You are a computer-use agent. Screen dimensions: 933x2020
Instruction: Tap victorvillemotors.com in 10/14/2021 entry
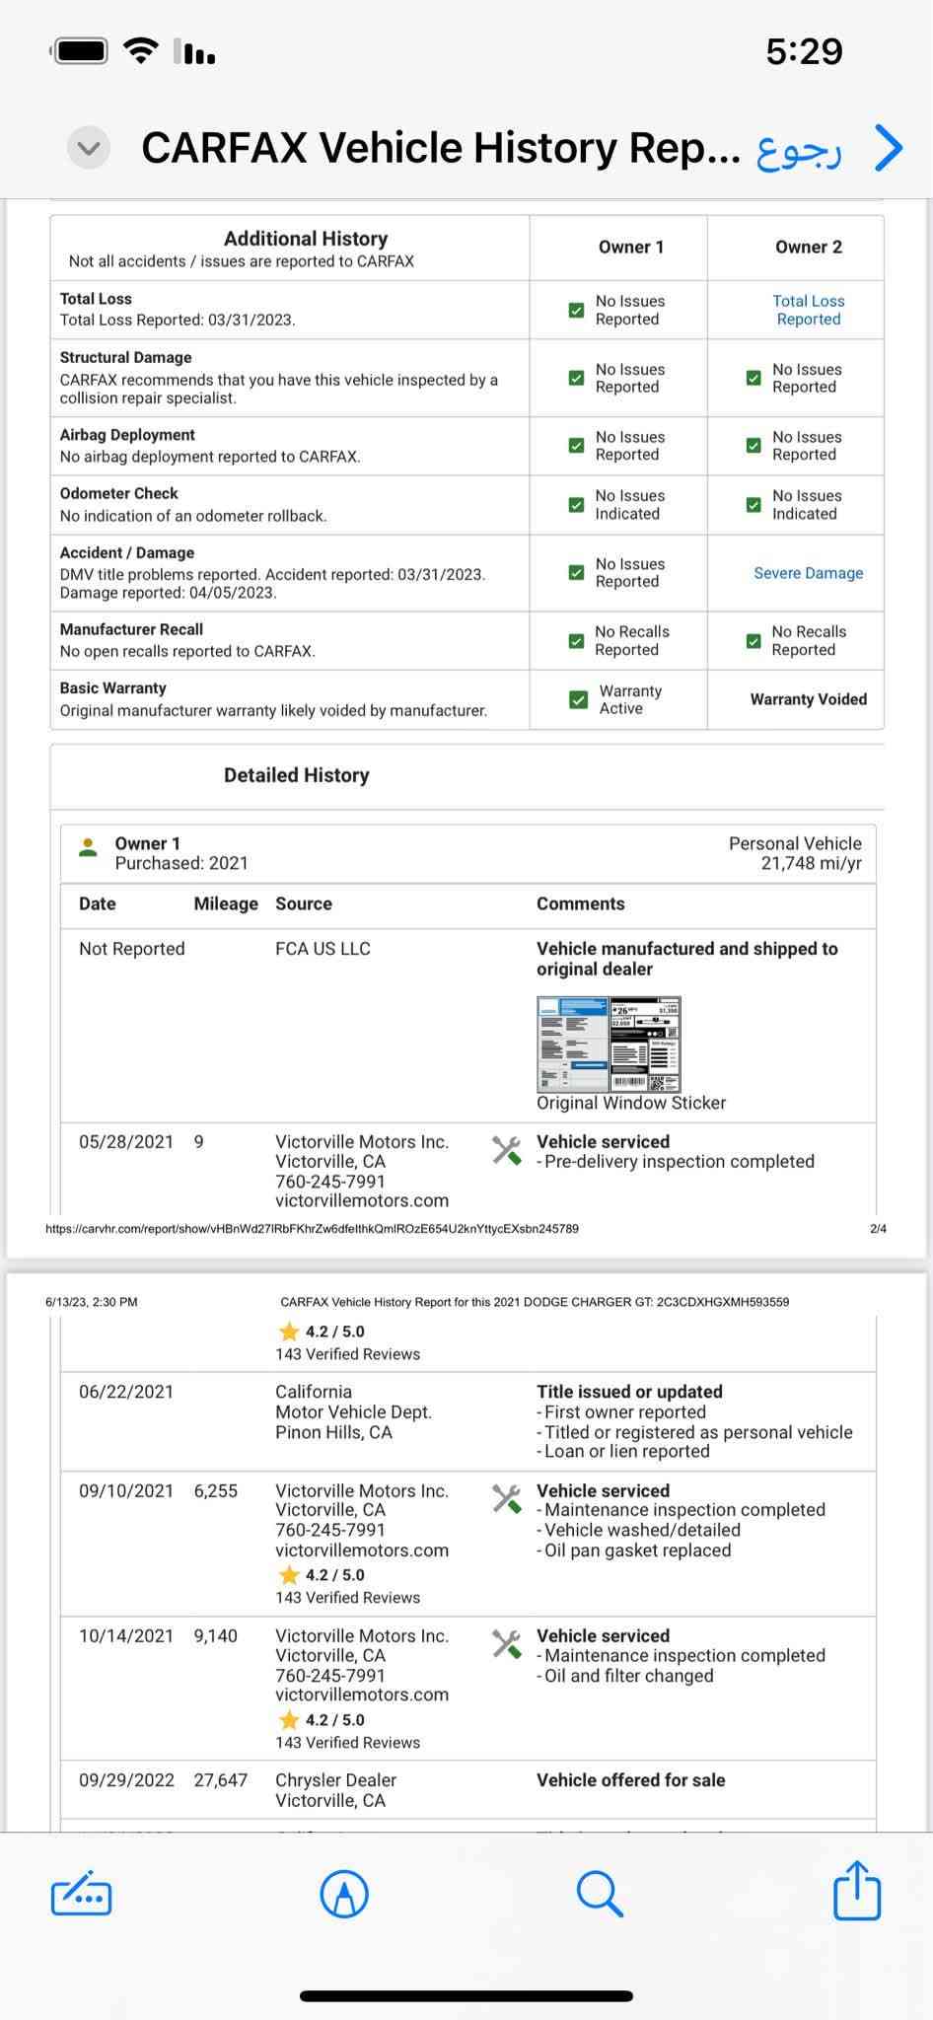pos(362,1695)
